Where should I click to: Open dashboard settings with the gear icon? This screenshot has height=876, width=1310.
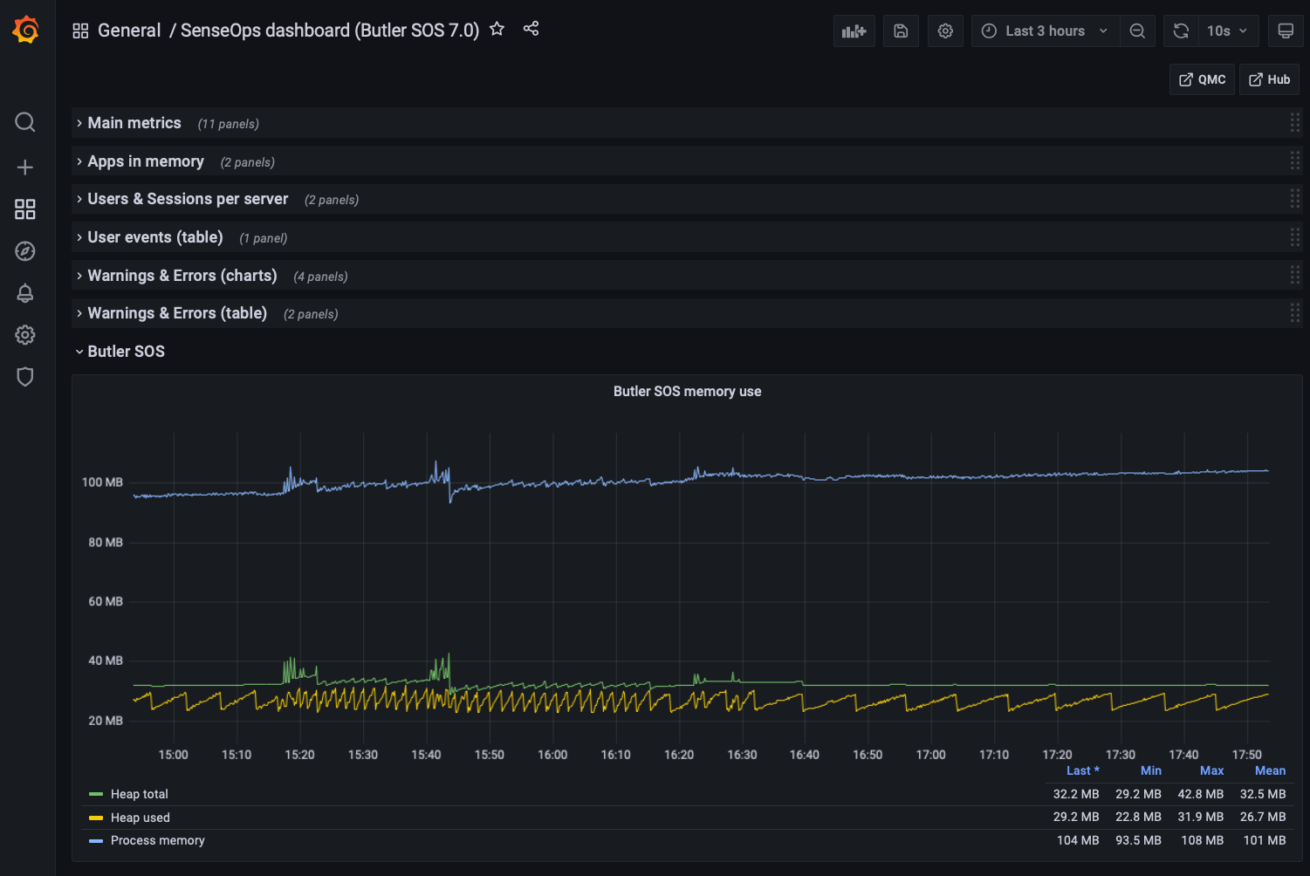[945, 31]
